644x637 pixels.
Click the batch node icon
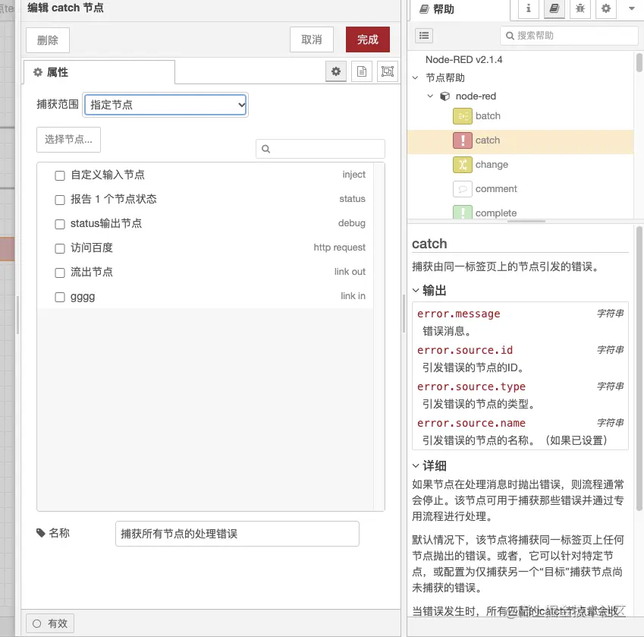(x=463, y=116)
